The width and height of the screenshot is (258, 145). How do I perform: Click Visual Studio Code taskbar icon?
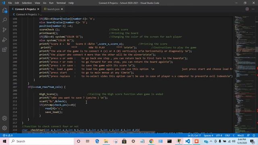(187, 141)
